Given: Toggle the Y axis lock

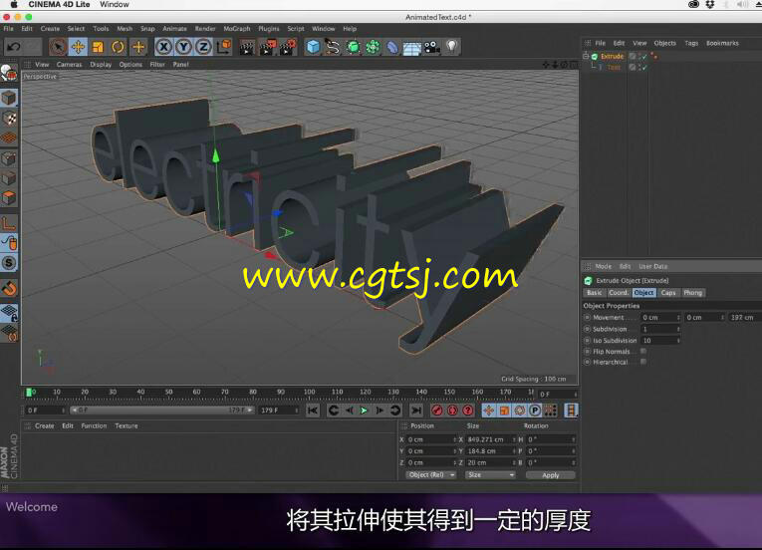Looking at the screenshot, I should pyautogui.click(x=183, y=47).
